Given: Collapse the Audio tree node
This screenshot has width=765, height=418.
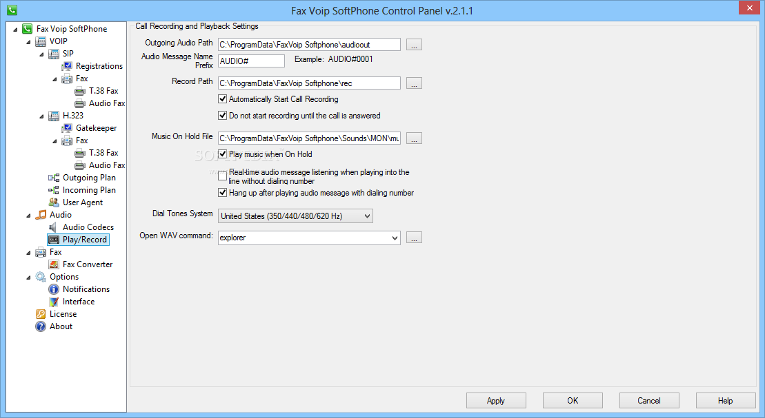Looking at the screenshot, I should point(28,216).
